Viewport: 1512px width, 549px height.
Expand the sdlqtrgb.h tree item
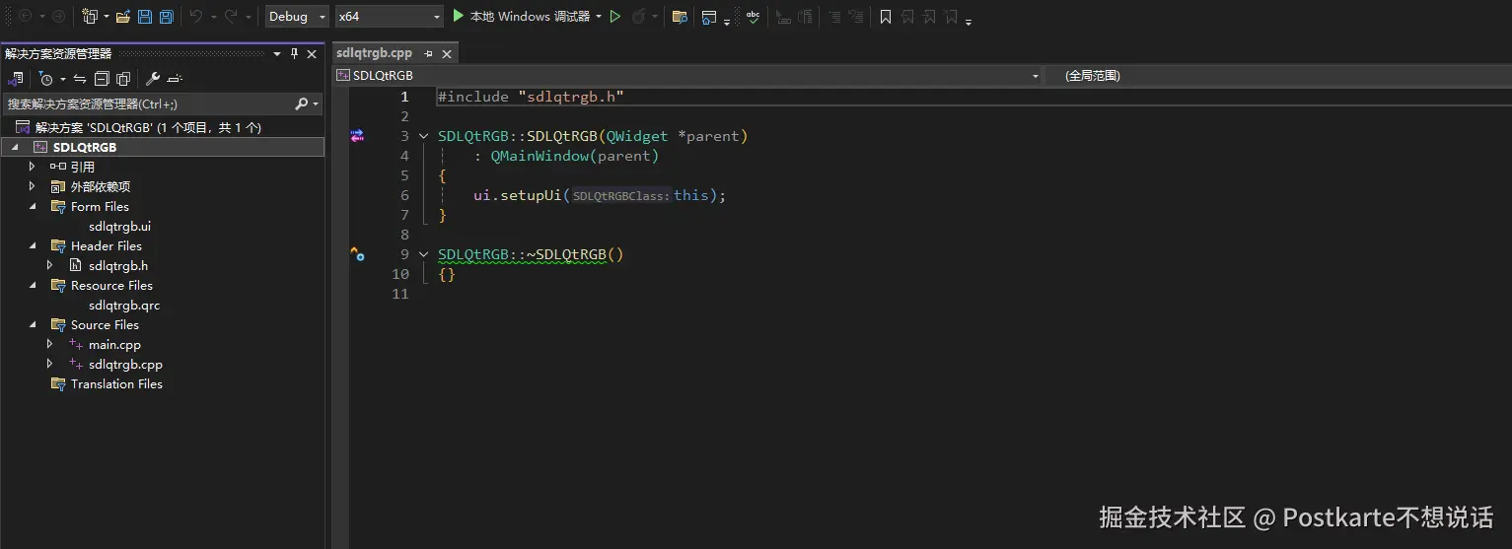coord(49,265)
